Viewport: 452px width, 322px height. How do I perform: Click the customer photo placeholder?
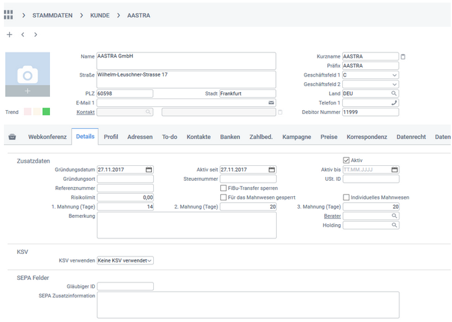pyautogui.click(x=27, y=75)
